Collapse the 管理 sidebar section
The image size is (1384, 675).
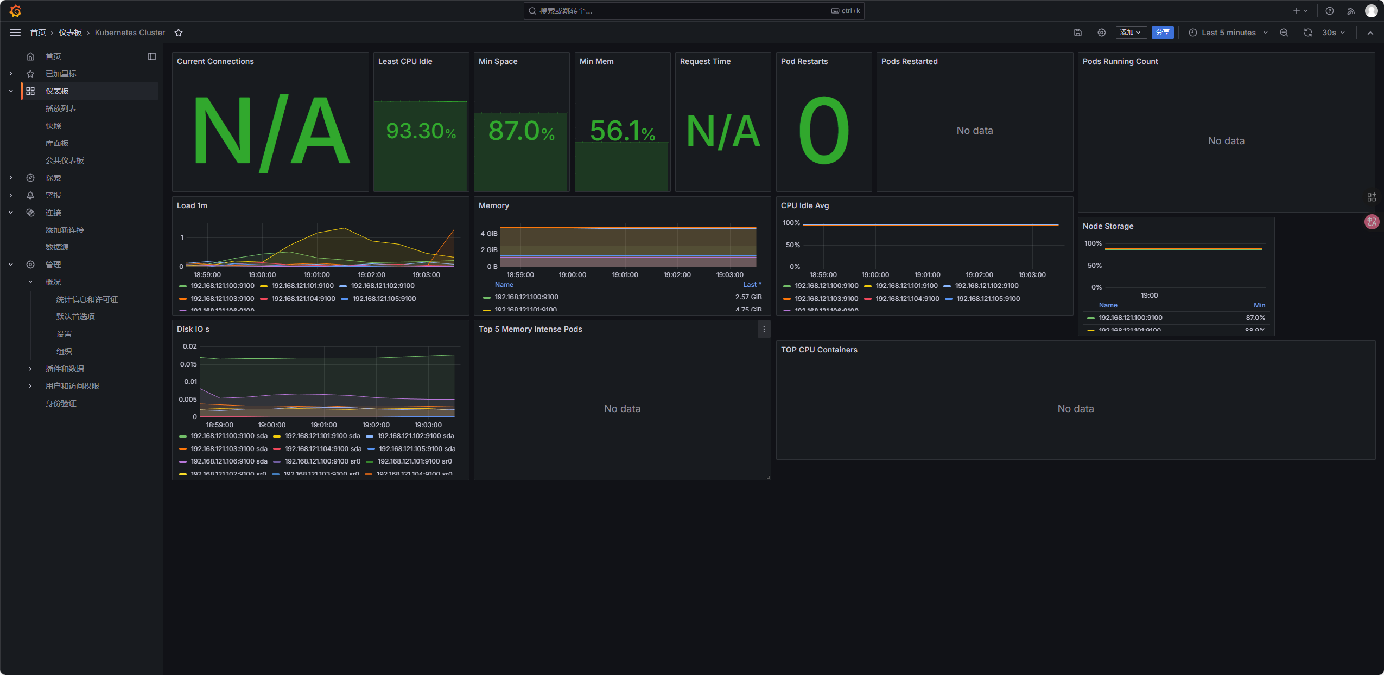11,265
